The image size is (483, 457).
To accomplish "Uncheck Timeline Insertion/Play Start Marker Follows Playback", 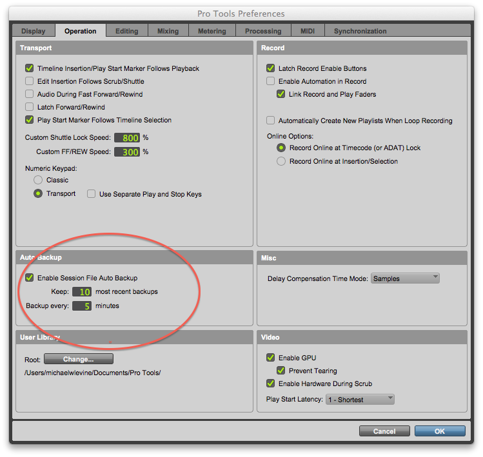I will tap(29, 68).
